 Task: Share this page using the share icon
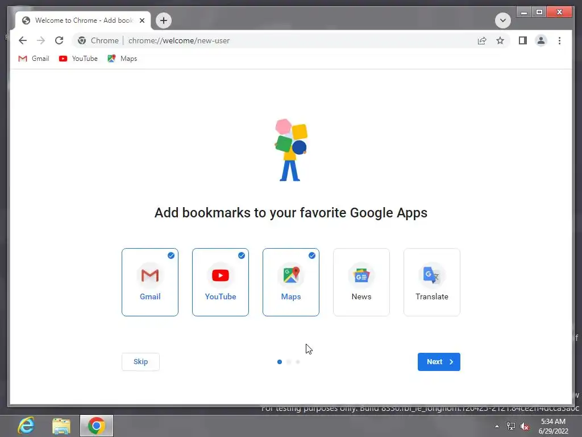[482, 40]
